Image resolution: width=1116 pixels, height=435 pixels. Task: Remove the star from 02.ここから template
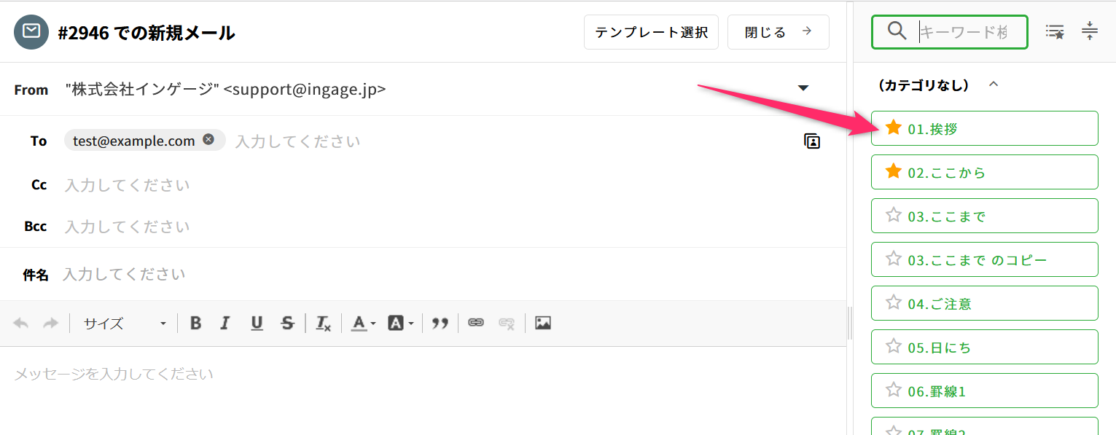click(894, 172)
